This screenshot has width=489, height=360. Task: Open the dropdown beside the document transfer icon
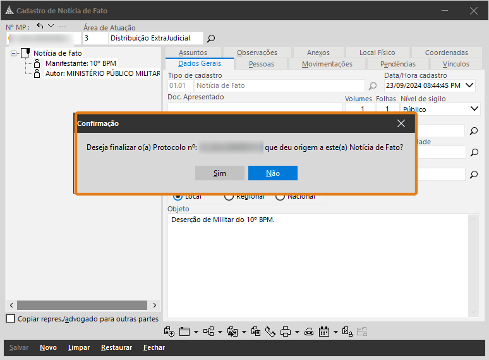[x=244, y=332]
